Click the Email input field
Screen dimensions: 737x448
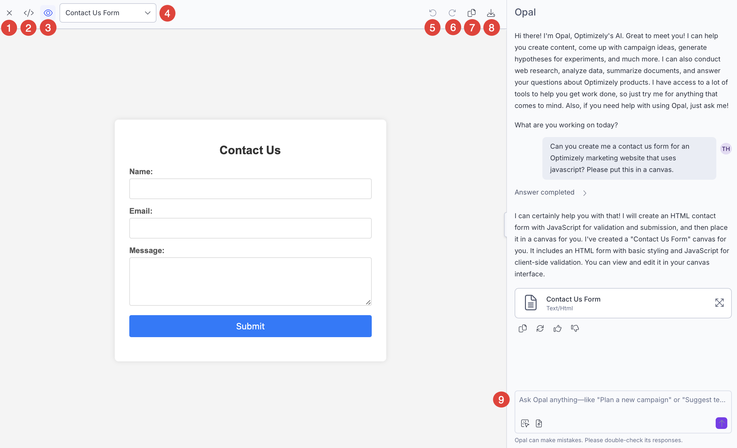coord(250,228)
